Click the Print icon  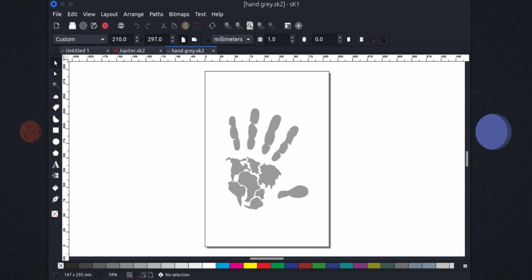pyautogui.click(x=121, y=26)
